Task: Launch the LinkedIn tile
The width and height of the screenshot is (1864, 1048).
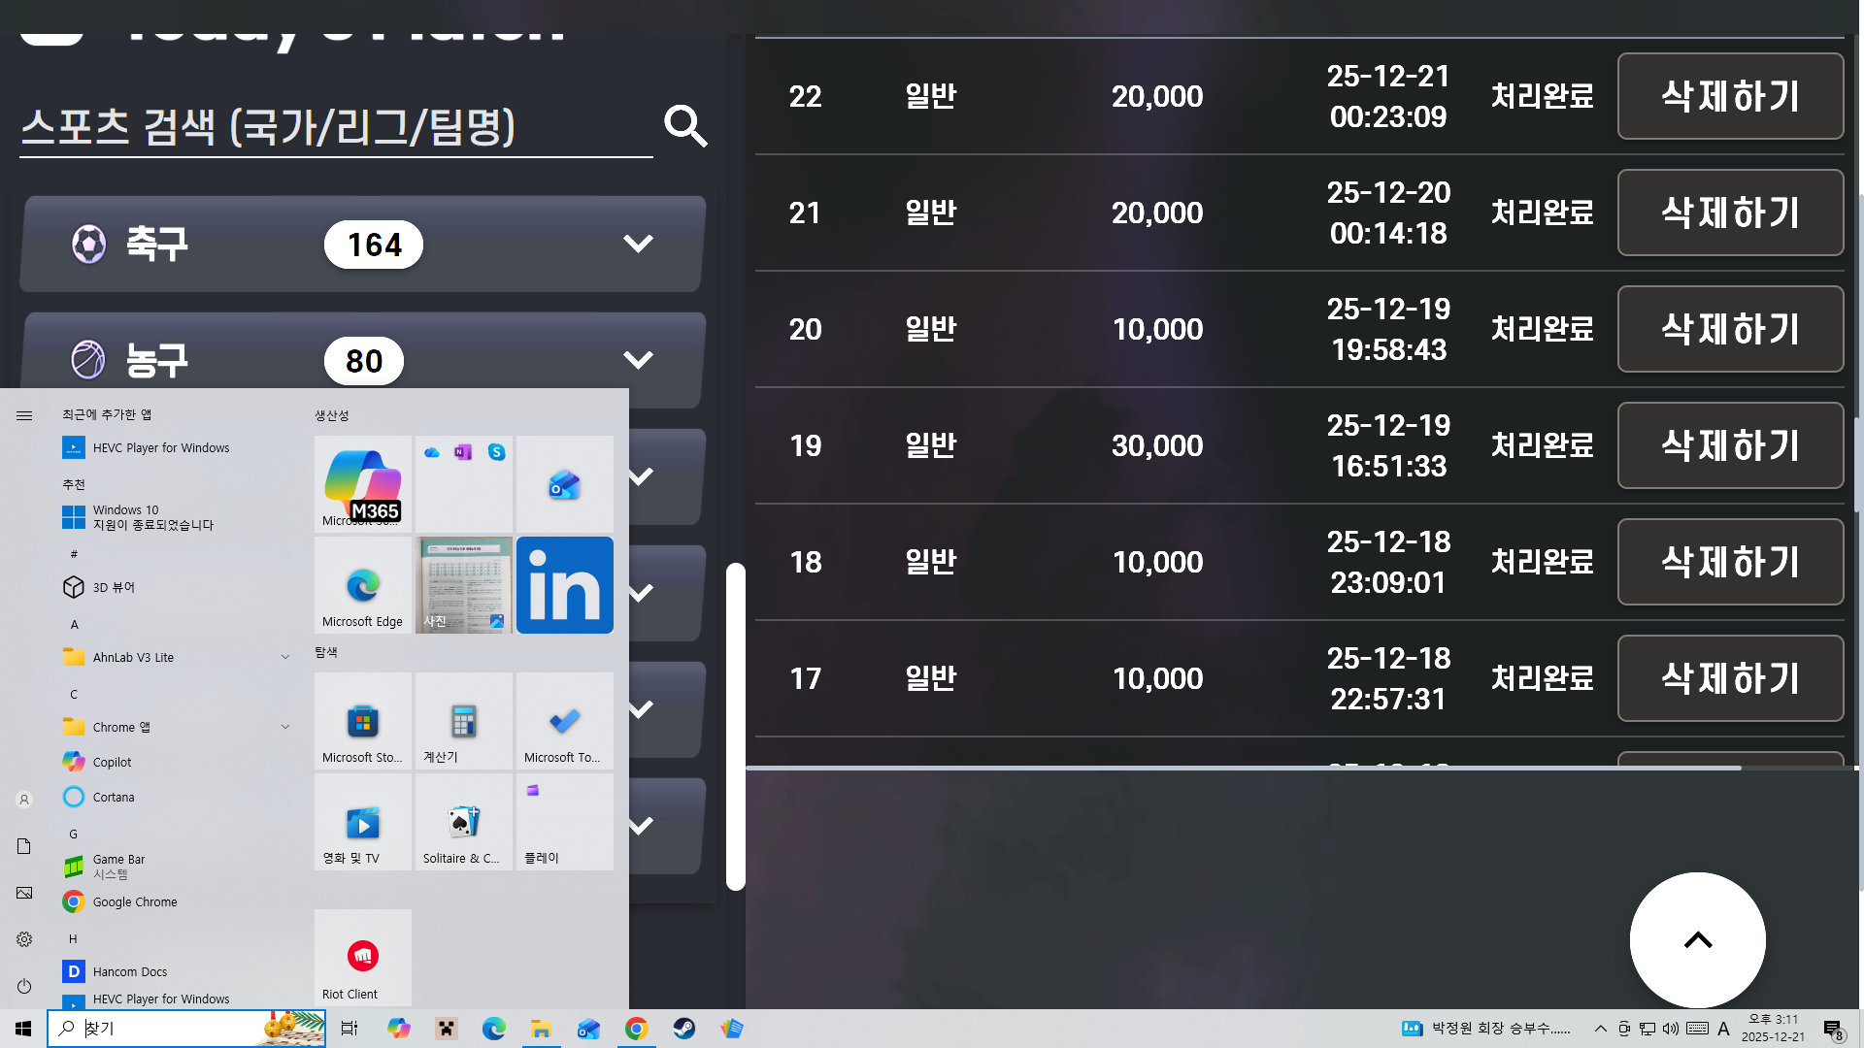Action: point(564,585)
